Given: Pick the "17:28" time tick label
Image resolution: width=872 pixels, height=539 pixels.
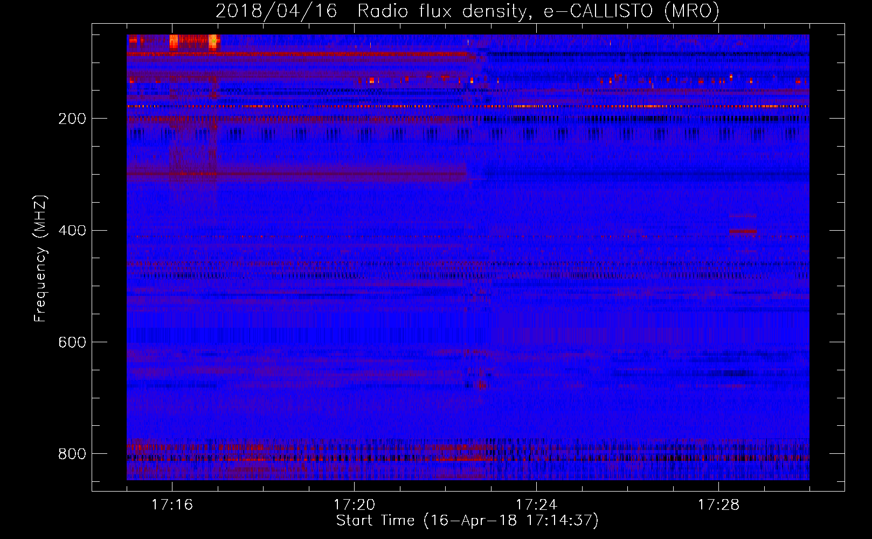Looking at the screenshot, I should [718, 505].
